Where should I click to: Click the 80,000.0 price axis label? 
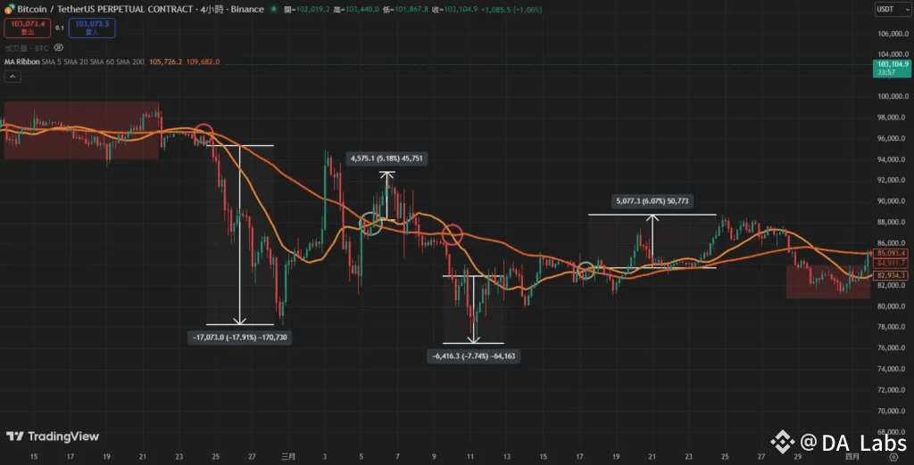click(x=892, y=306)
